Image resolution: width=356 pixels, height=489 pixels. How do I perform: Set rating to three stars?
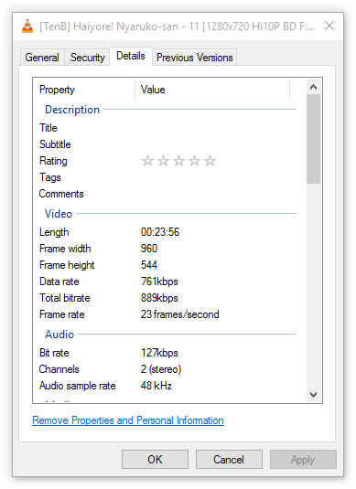(x=178, y=161)
